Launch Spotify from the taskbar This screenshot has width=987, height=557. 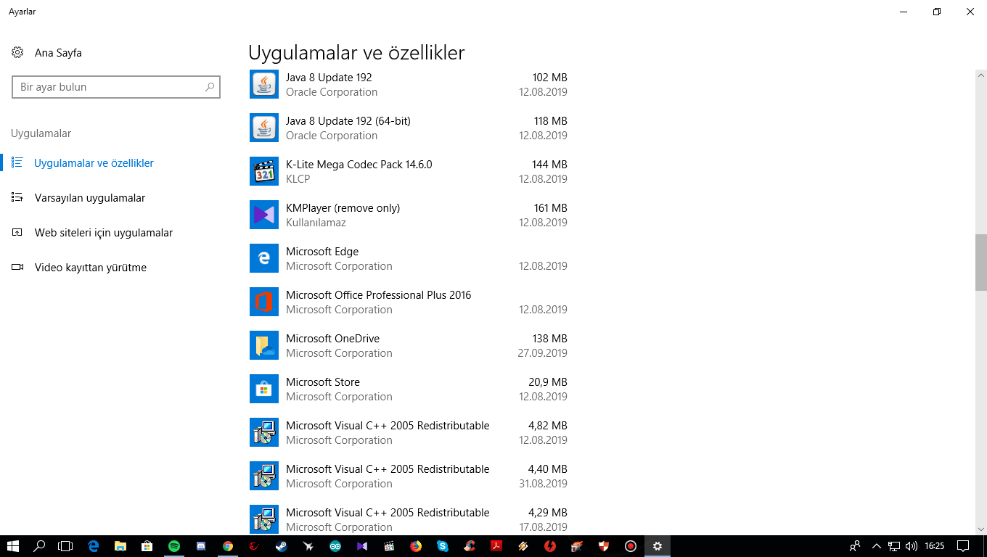[x=173, y=546]
